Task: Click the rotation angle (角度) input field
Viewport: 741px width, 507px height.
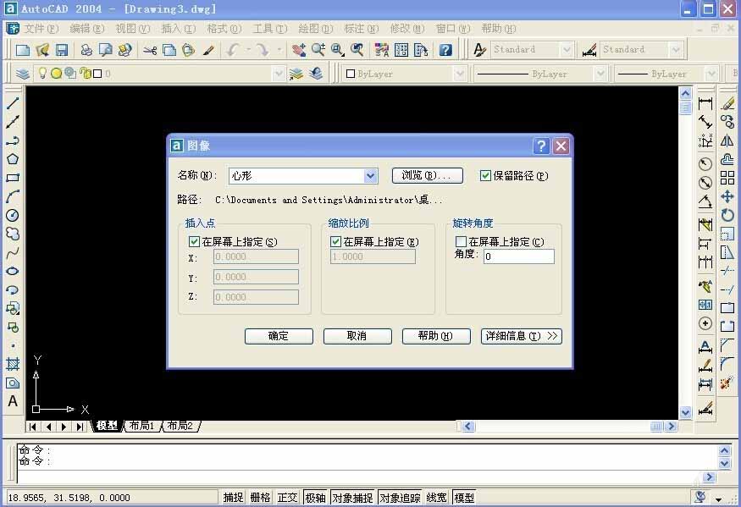Action: 519,256
